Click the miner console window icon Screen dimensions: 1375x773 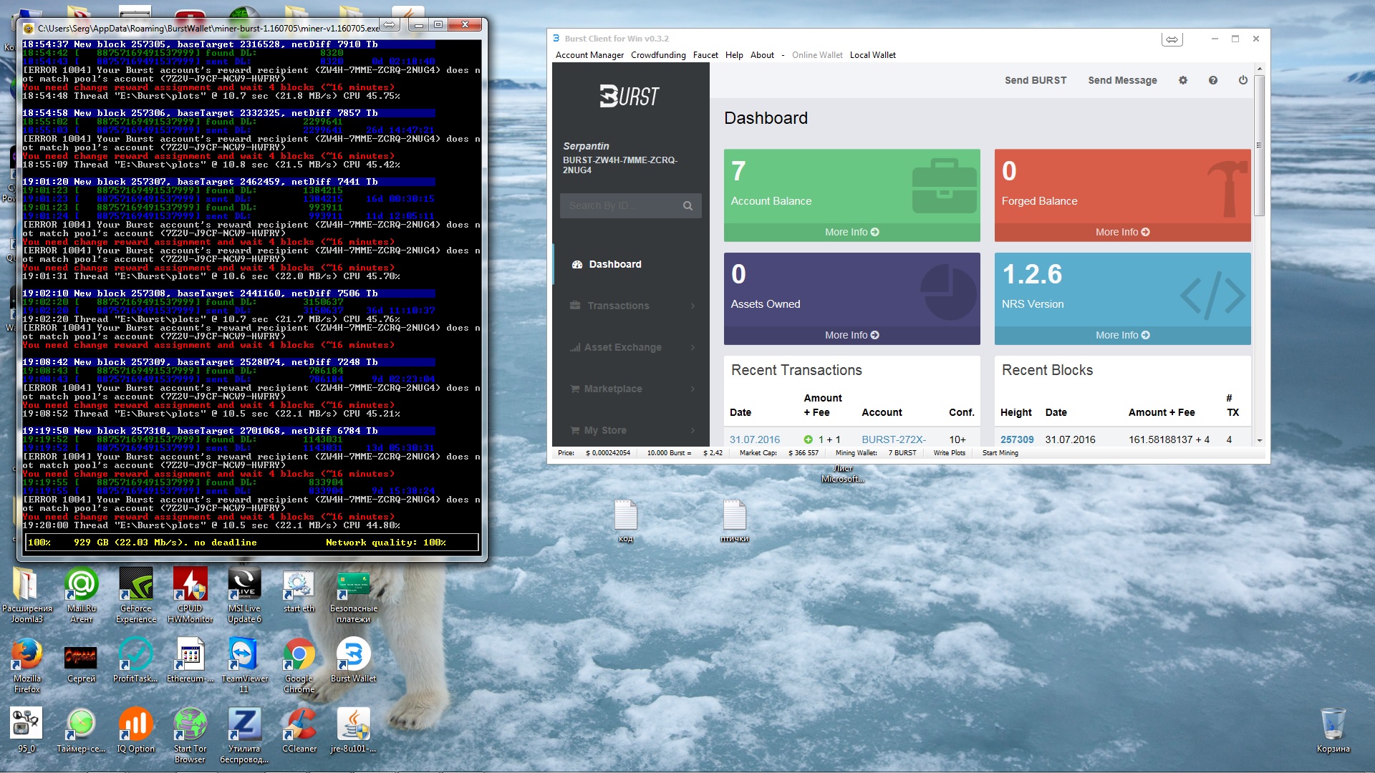click(x=29, y=28)
